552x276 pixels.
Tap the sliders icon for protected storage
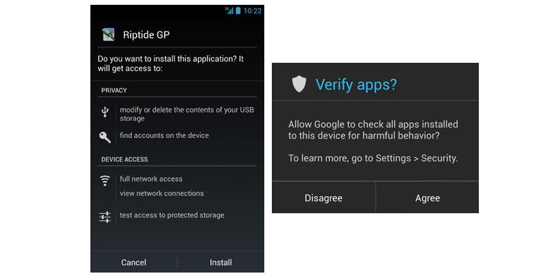[105, 217]
